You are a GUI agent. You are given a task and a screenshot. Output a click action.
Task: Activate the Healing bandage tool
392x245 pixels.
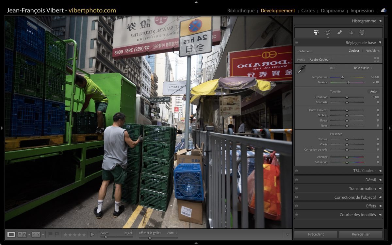click(x=339, y=32)
